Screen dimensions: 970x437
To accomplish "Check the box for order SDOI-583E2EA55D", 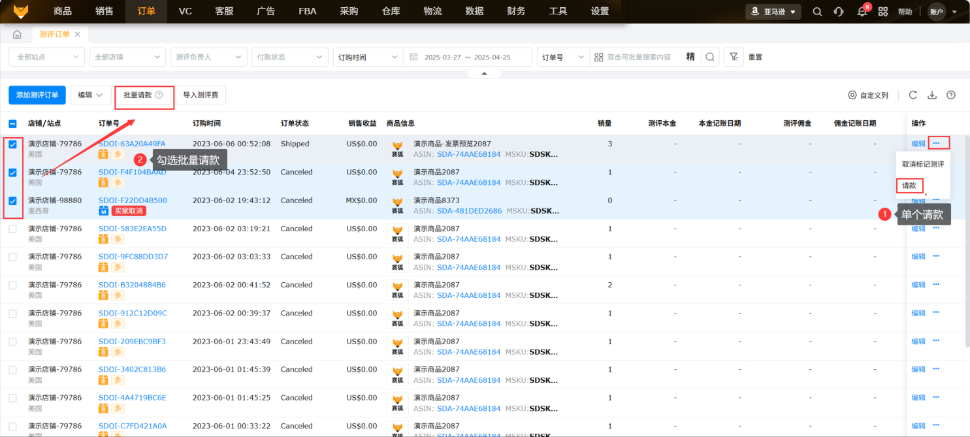I will [12, 229].
